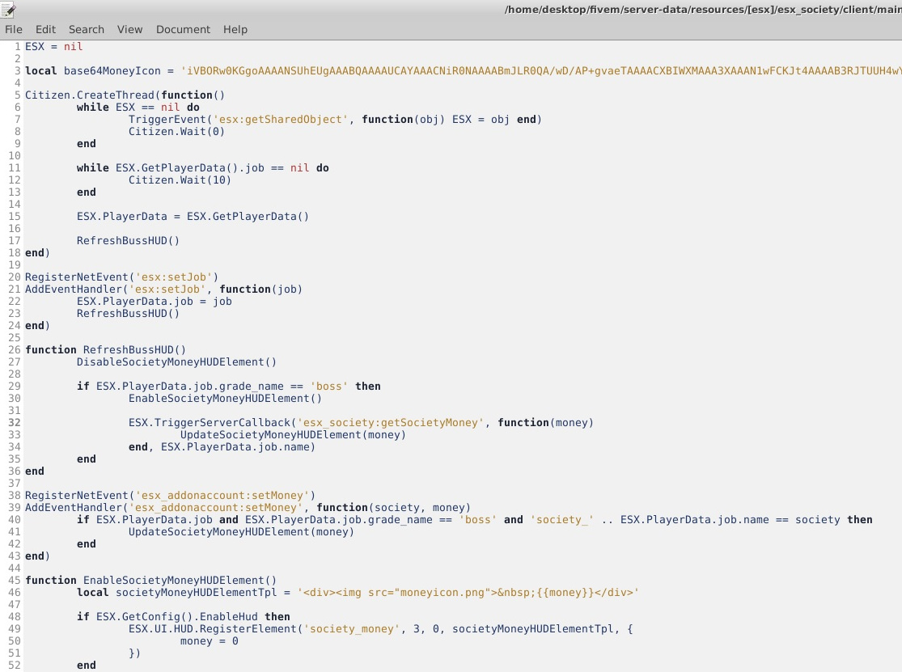The image size is (902, 672).
Task: Click line number 52 in the gutter
Action: coord(15,666)
